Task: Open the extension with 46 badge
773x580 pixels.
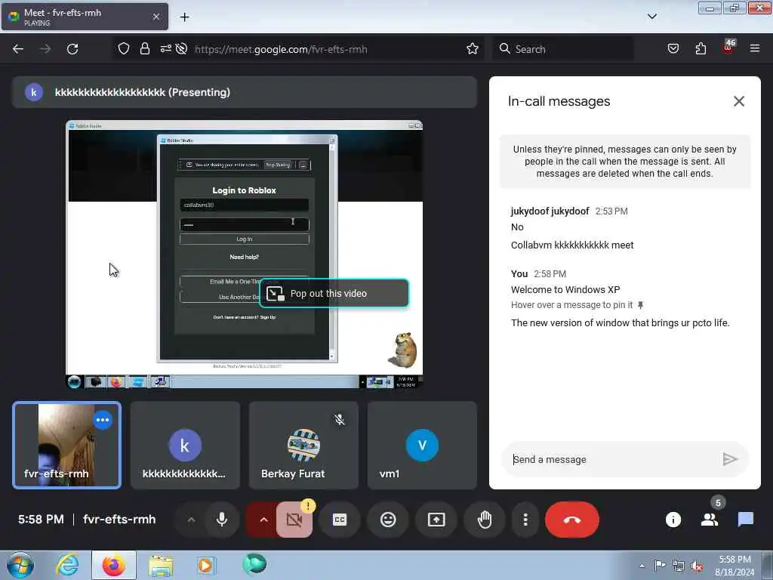Action: (x=728, y=48)
